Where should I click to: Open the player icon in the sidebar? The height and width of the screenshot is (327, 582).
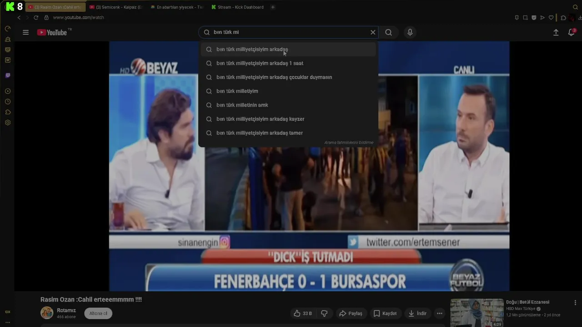click(8, 91)
